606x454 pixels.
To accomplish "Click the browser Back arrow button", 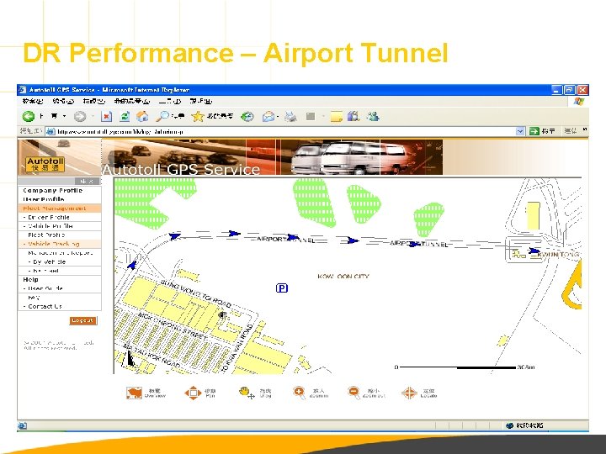I will tap(29, 116).
